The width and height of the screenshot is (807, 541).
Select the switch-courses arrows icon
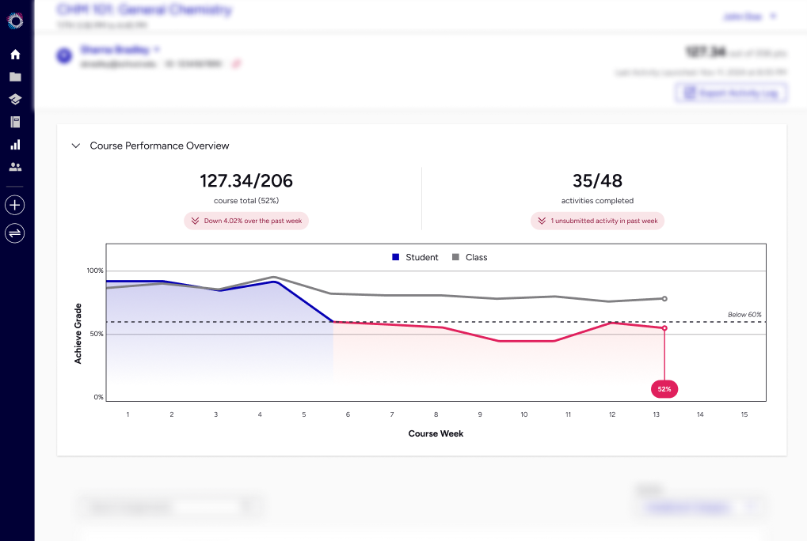[x=14, y=233]
